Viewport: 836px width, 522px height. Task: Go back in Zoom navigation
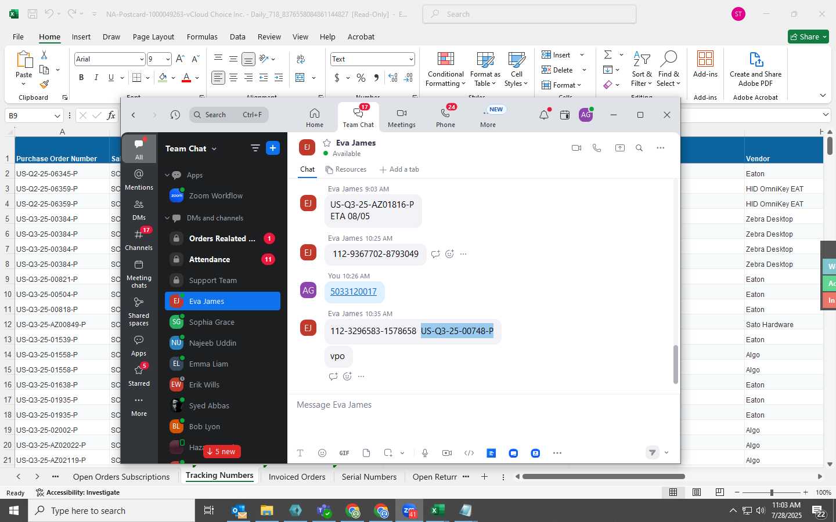tap(134, 115)
